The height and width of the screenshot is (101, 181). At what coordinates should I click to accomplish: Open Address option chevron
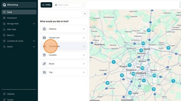point(84,29)
